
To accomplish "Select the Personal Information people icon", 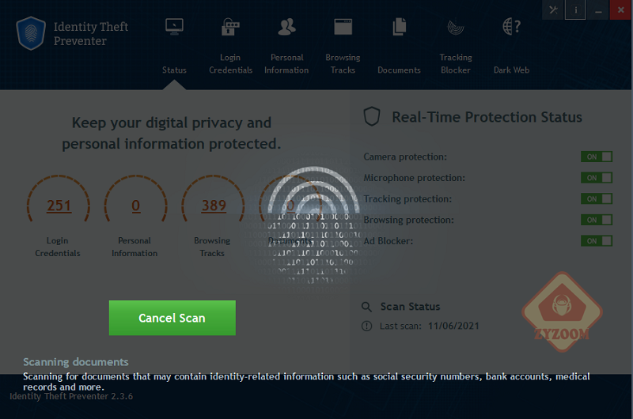I will [286, 27].
